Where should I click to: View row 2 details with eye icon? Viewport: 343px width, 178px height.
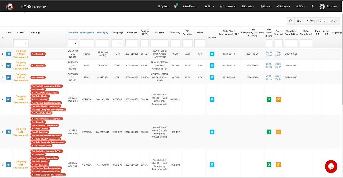coord(9,66)
